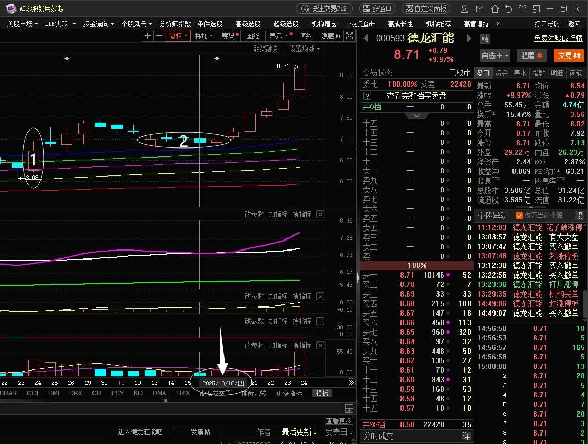The image size is (588, 444).
Task: Zoom in chart with plus icon
Action: click(x=148, y=36)
